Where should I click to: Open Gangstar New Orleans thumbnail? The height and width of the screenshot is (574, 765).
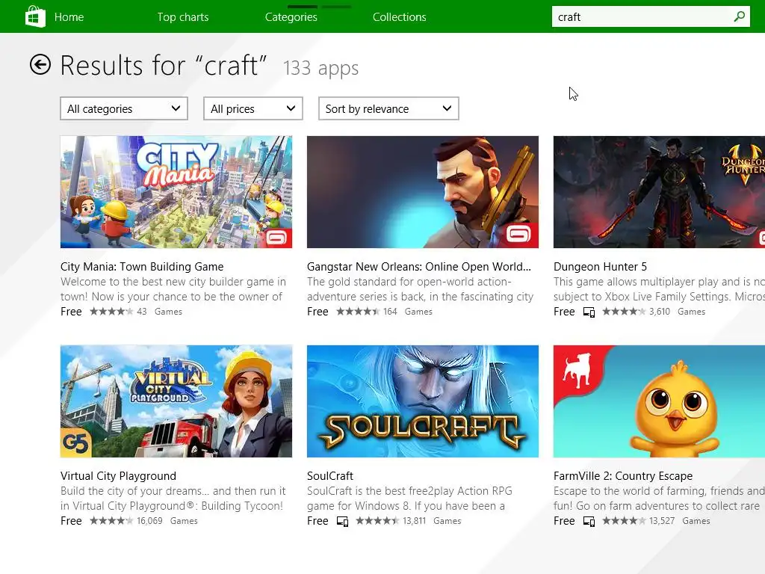pyautogui.click(x=423, y=192)
